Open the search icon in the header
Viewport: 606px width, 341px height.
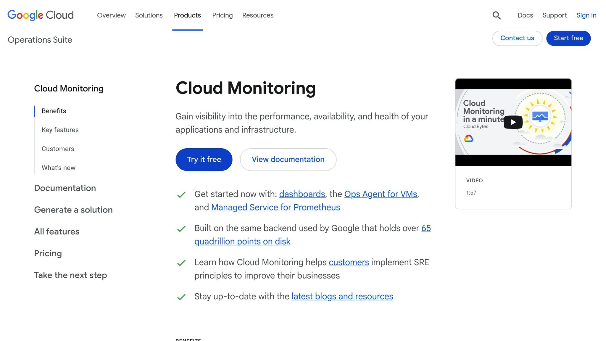(497, 15)
